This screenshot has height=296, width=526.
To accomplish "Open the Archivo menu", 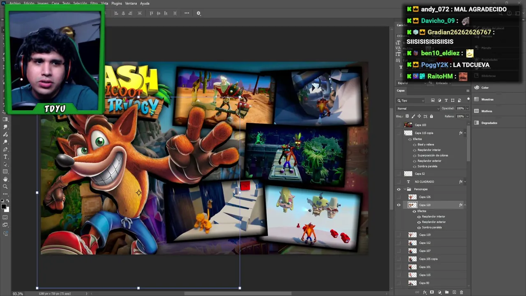I will [15, 3].
